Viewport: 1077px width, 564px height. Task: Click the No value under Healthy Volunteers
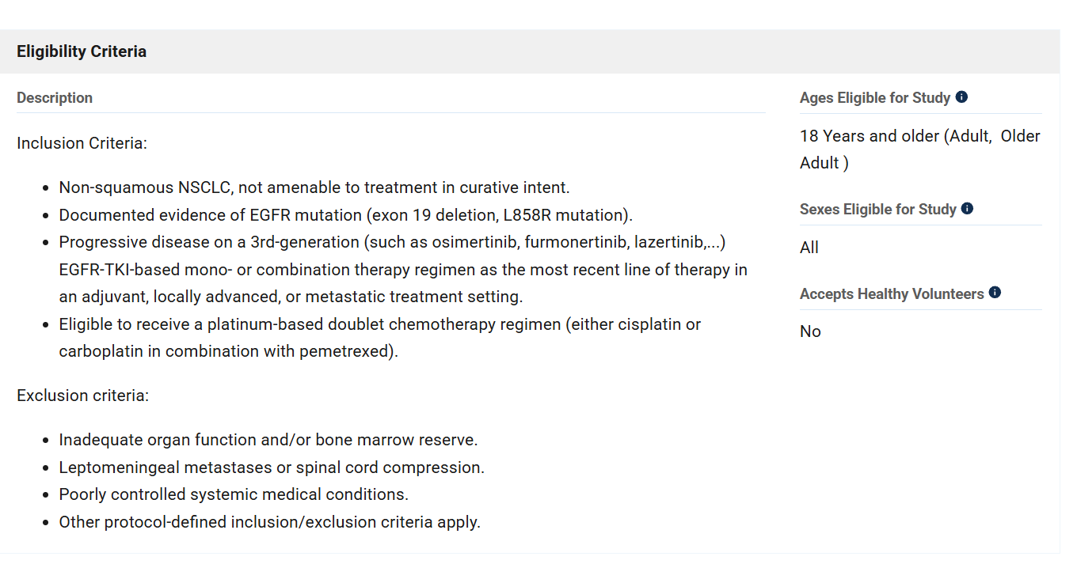(x=810, y=331)
